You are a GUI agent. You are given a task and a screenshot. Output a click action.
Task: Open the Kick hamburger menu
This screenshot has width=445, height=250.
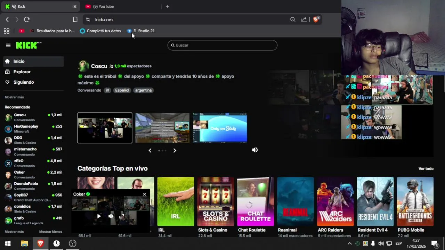pyautogui.click(x=8, y=45)
